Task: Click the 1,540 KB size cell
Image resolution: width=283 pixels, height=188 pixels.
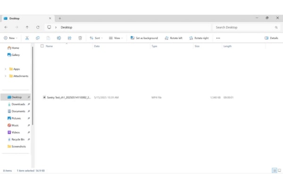Action: [216, 97]
